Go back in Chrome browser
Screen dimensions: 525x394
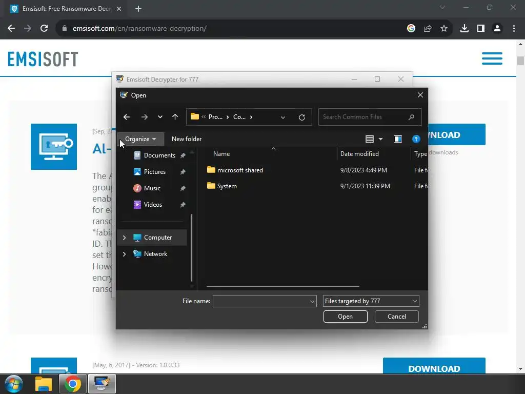point(11,29)
